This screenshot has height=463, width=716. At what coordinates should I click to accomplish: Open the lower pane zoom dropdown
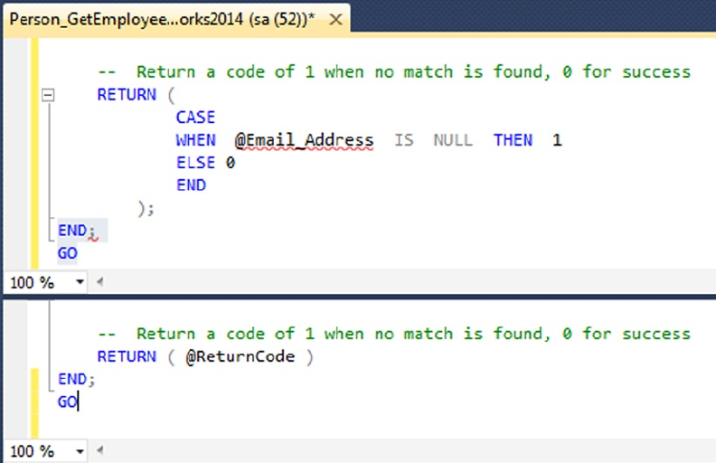click(80, 451)
